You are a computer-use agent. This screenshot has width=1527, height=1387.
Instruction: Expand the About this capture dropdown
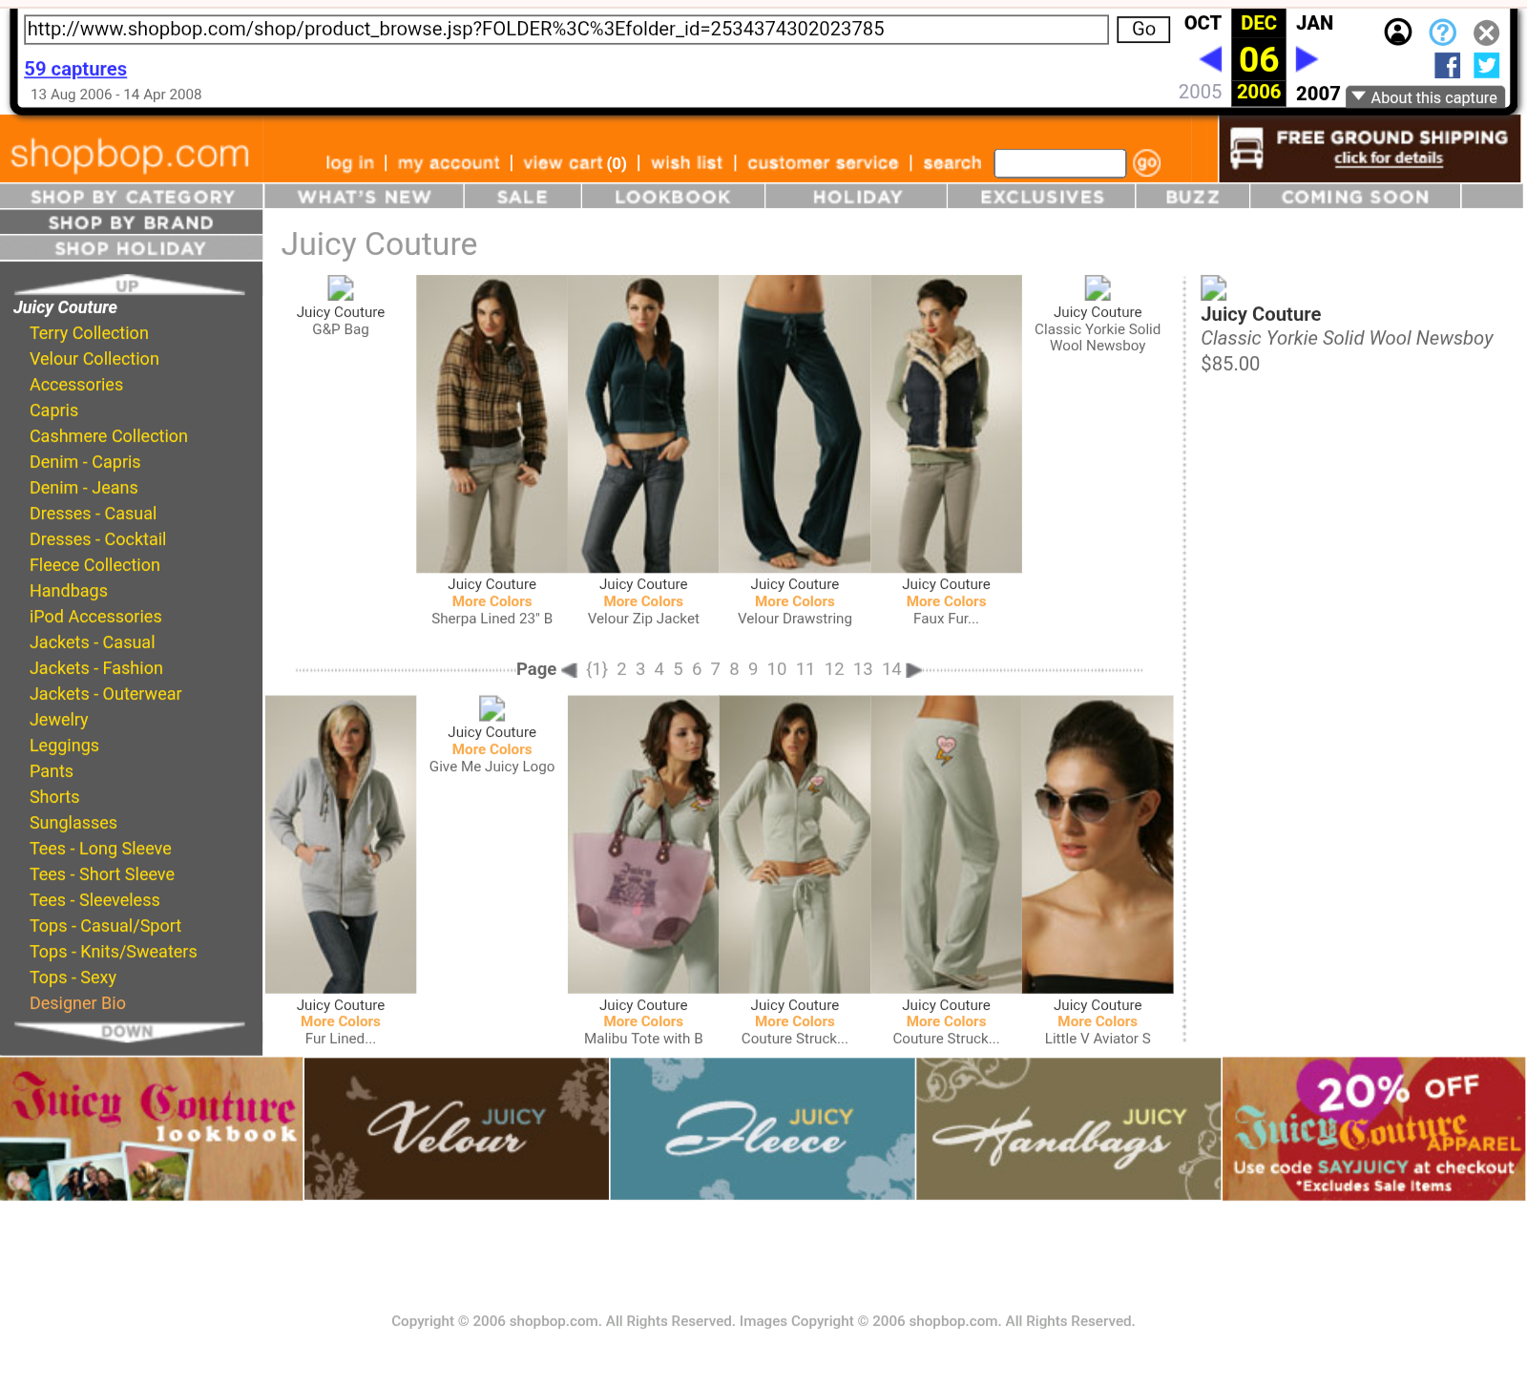(x=1425, y=97)
